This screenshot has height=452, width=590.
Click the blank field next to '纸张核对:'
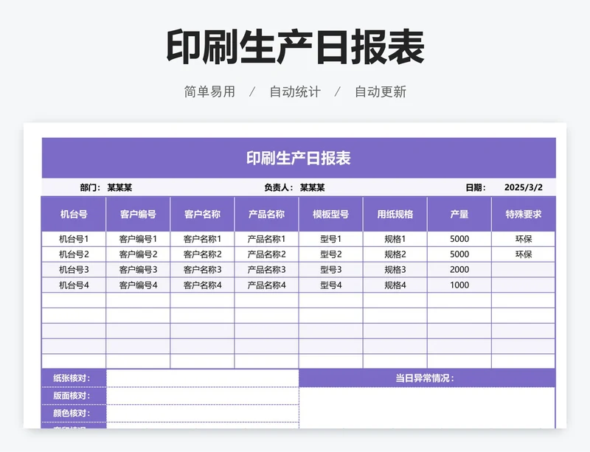click(x=202, y=378)
